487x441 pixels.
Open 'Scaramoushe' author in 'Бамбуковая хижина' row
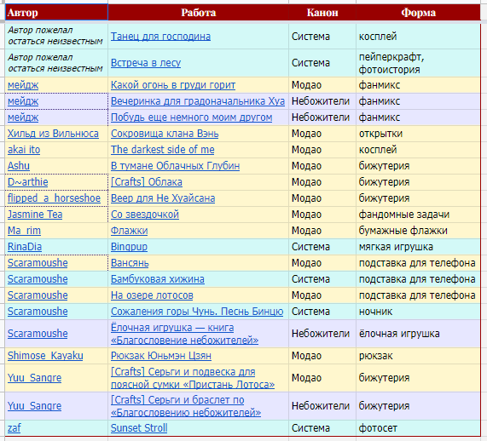(x=38, y=278)
